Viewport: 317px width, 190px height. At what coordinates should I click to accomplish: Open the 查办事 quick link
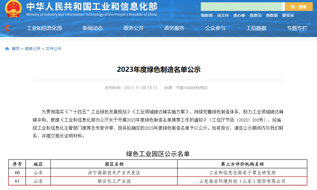coord(239,16)
